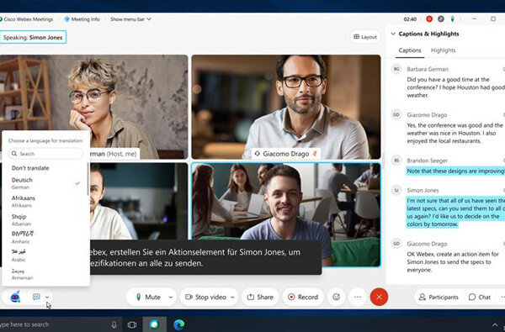Screen dimensions: 505x332
Task: Choose Arabic translation language
Action: coord(45,256)
